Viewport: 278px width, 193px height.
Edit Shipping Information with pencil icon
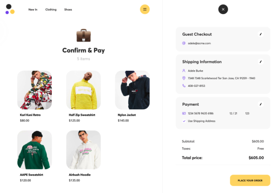[x=260, y=62]
